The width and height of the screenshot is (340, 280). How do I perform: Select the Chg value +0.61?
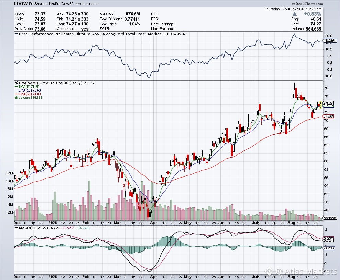coord(316,19)
